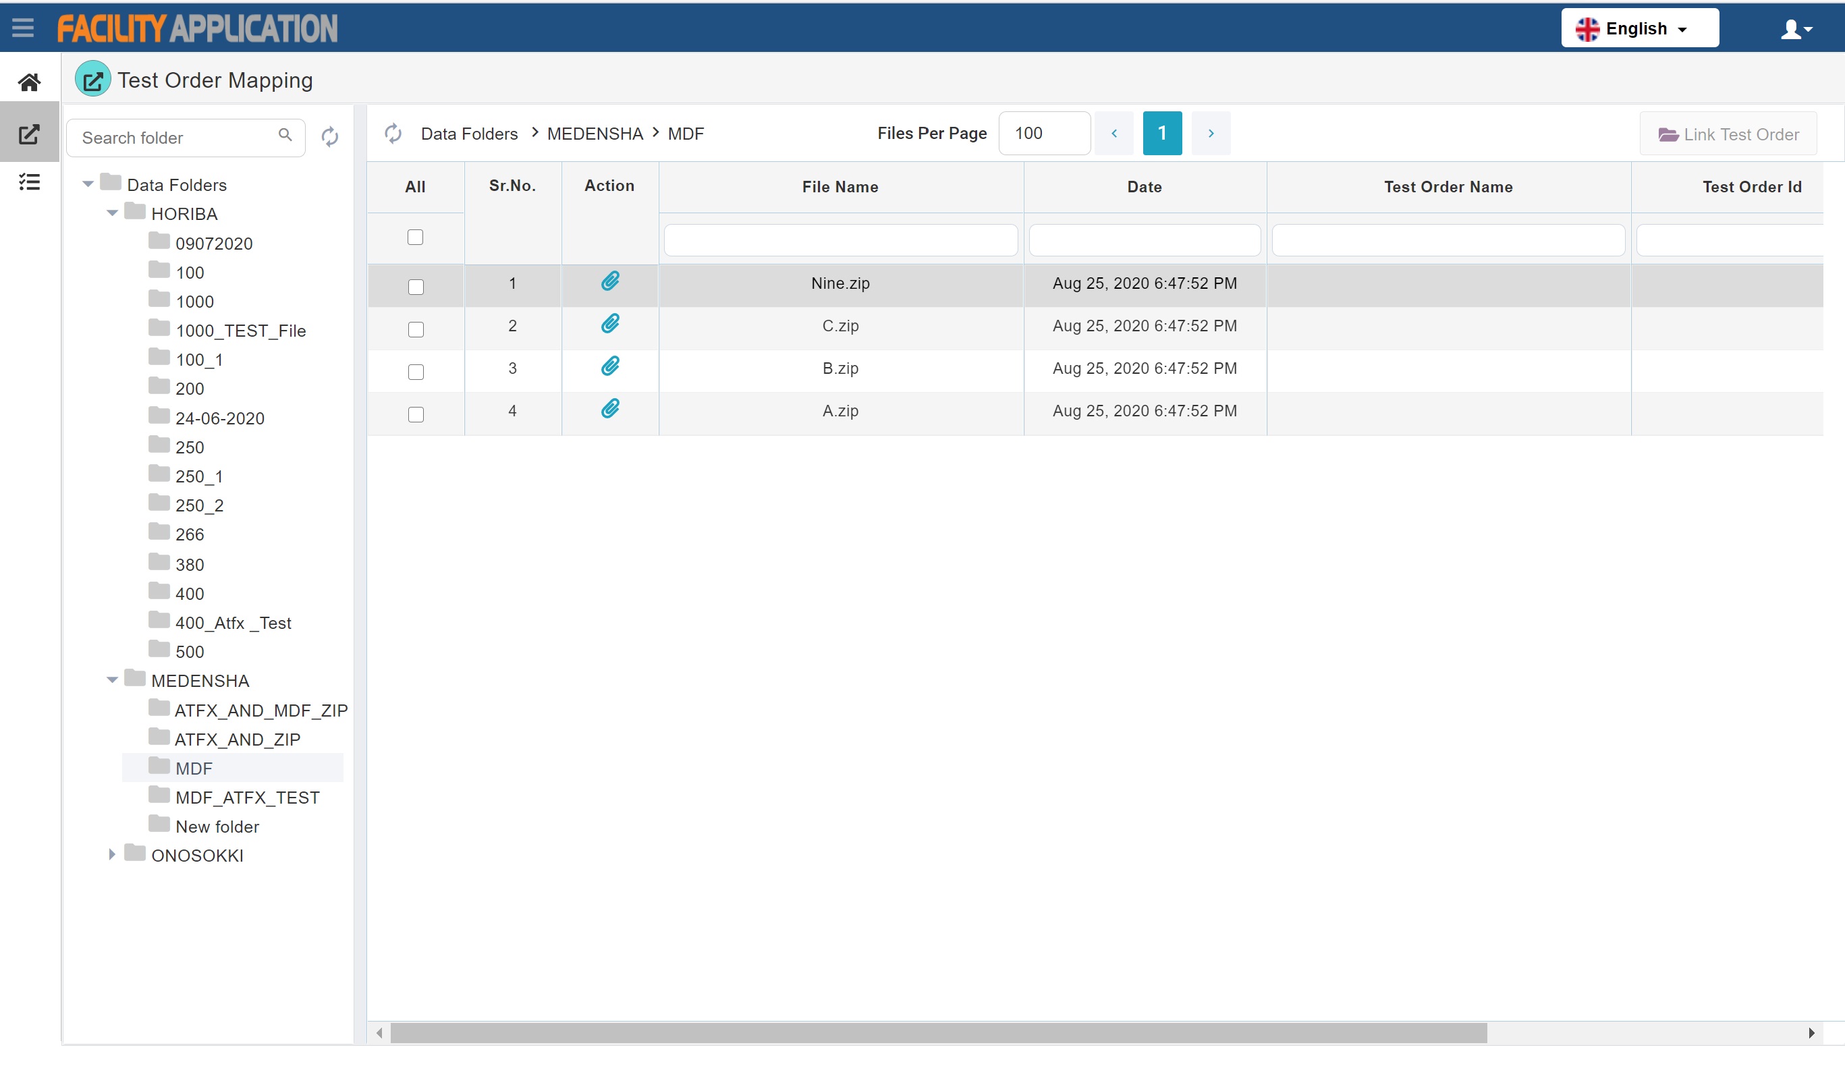Select page 1 button
The width and height of the screenshot is (1845, 1085).
[x=1162, y=133]
